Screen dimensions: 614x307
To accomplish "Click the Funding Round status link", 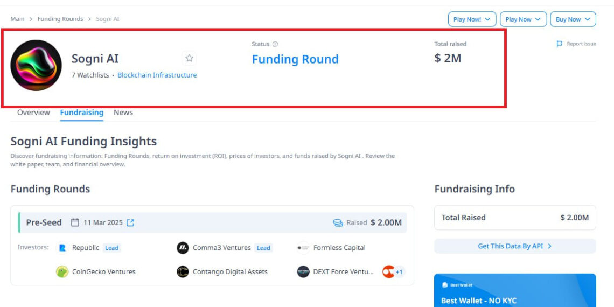I will [x=295, y=59].
